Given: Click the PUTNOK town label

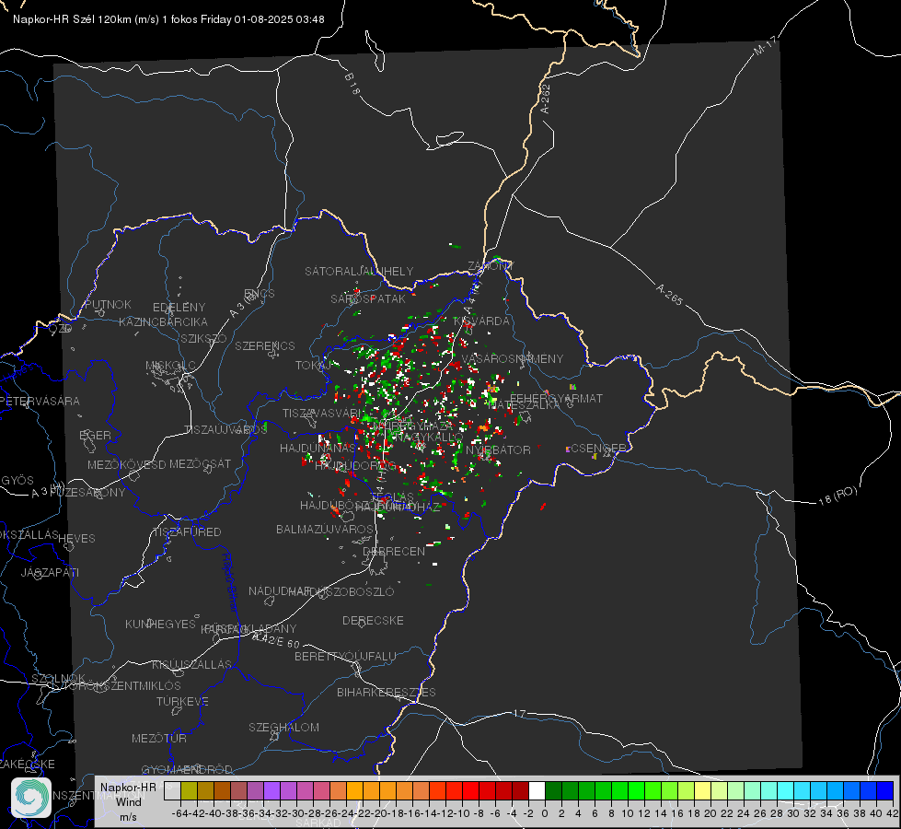Looking at the screenshot, I should pos(108,304).
